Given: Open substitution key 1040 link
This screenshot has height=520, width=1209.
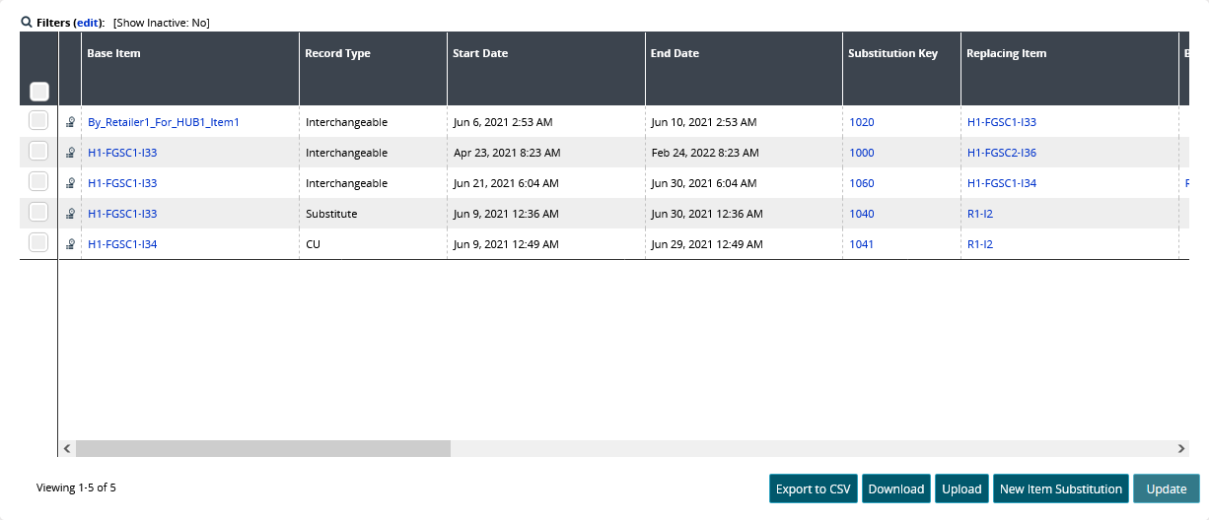Looking at the screenshot, I should tap(862, 214).
